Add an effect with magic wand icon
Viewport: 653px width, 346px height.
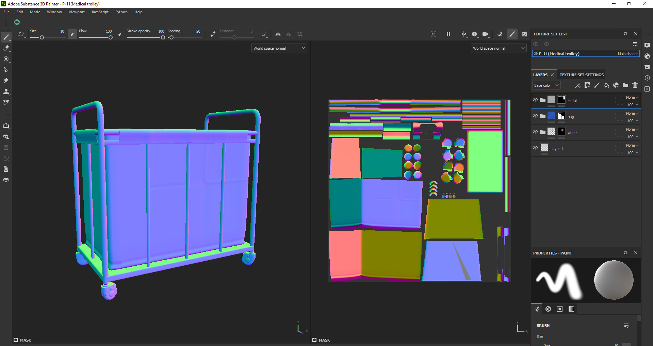pos(578,85)
